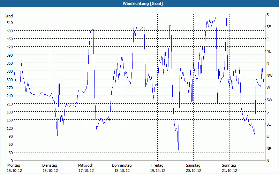Select the 120 axis value
Screen dimensions: 279x174
[x=10, y=128]
